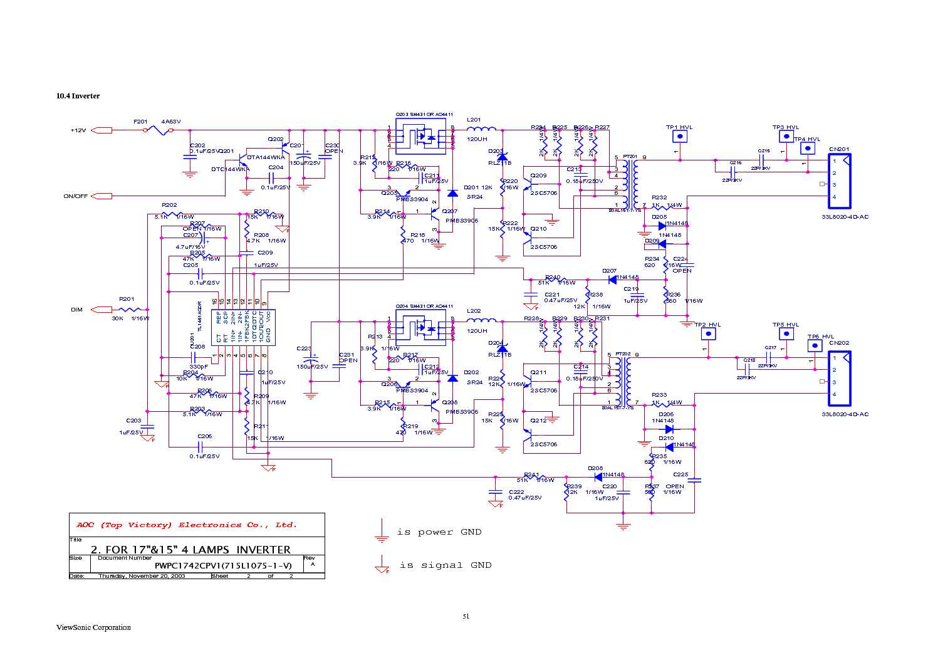The width and height of the screenshot is (933, 660).
Task: Click the 'Q207' transistor label
Action: click(450, 211)
